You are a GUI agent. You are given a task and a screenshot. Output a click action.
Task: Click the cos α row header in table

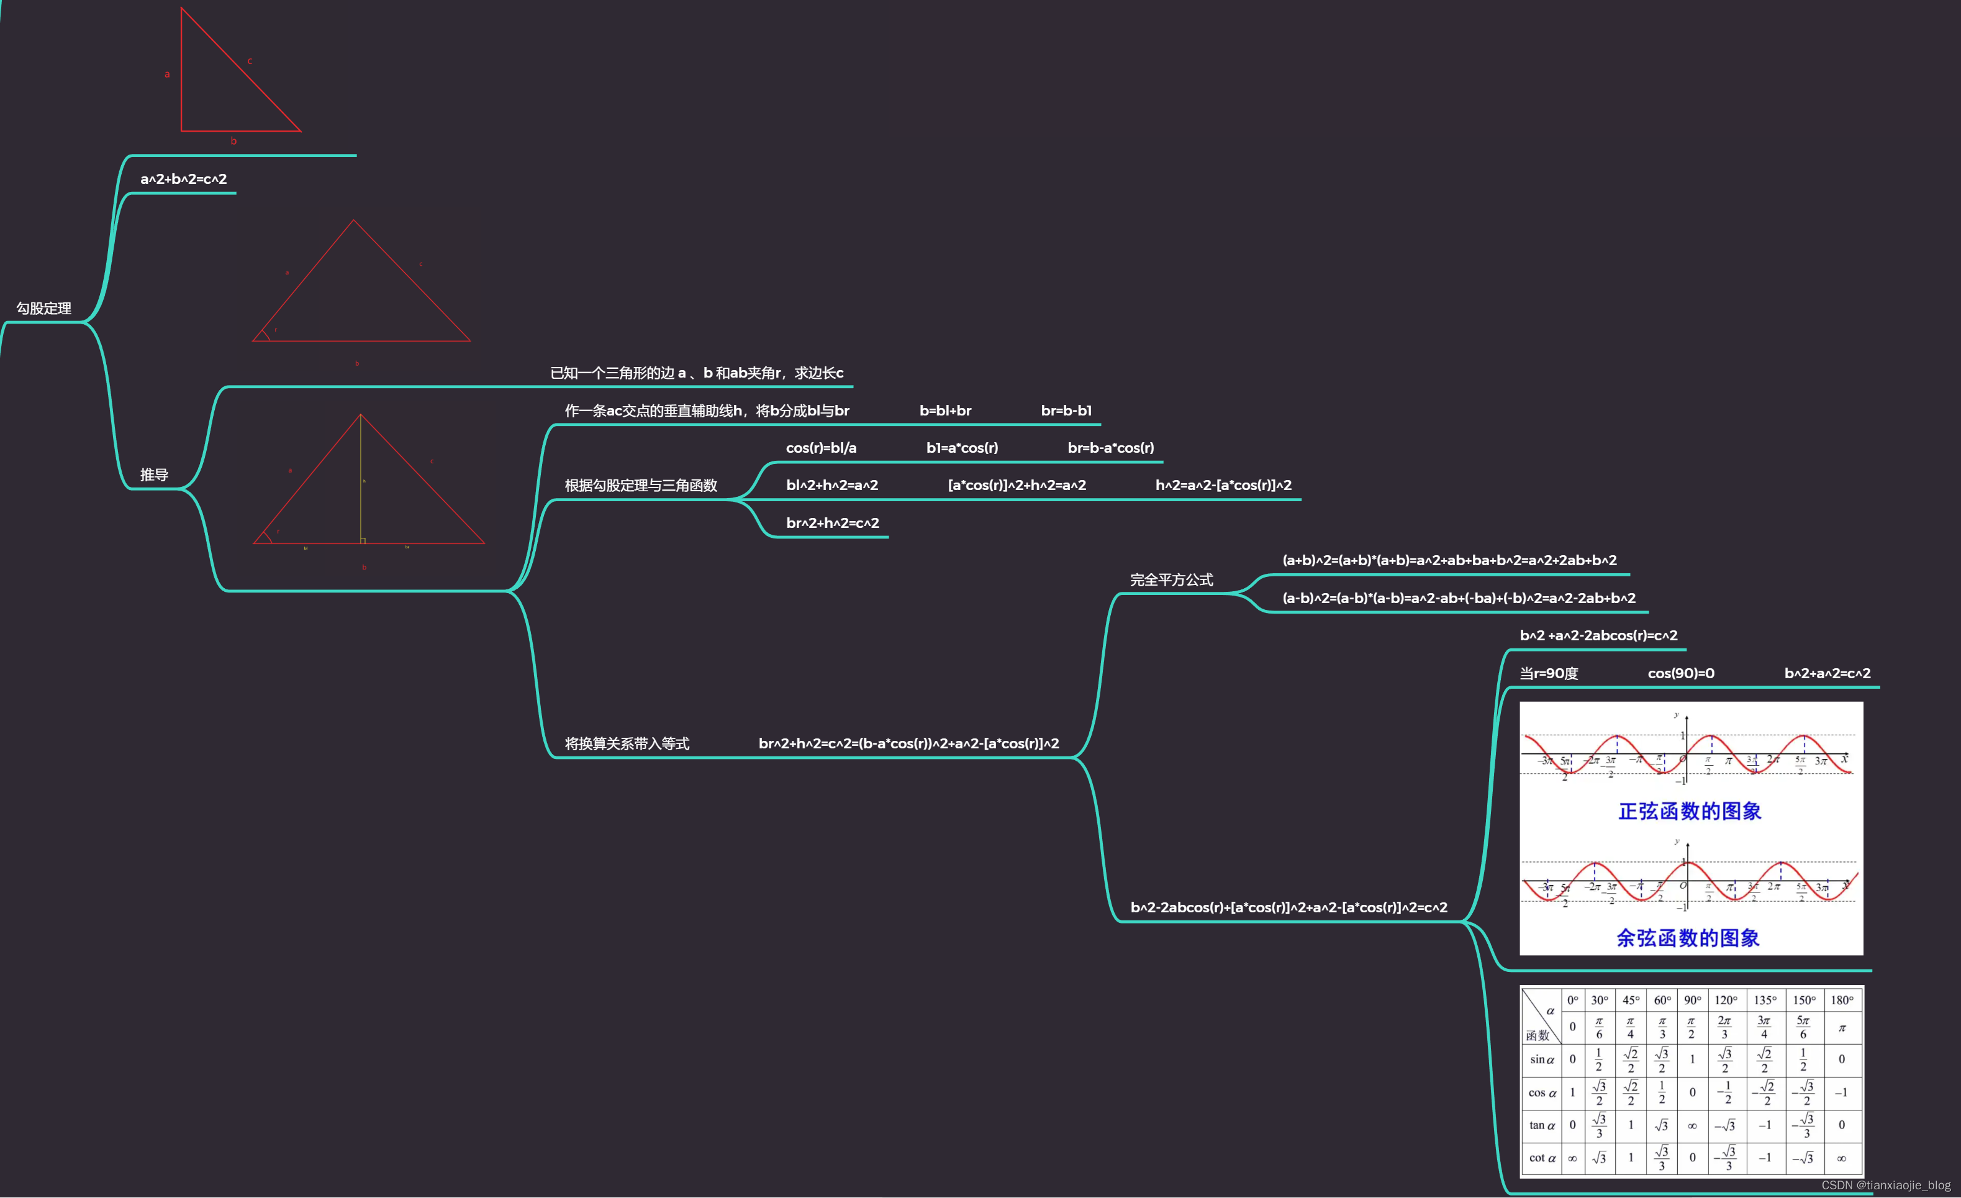click(x=1542, y=1093)
